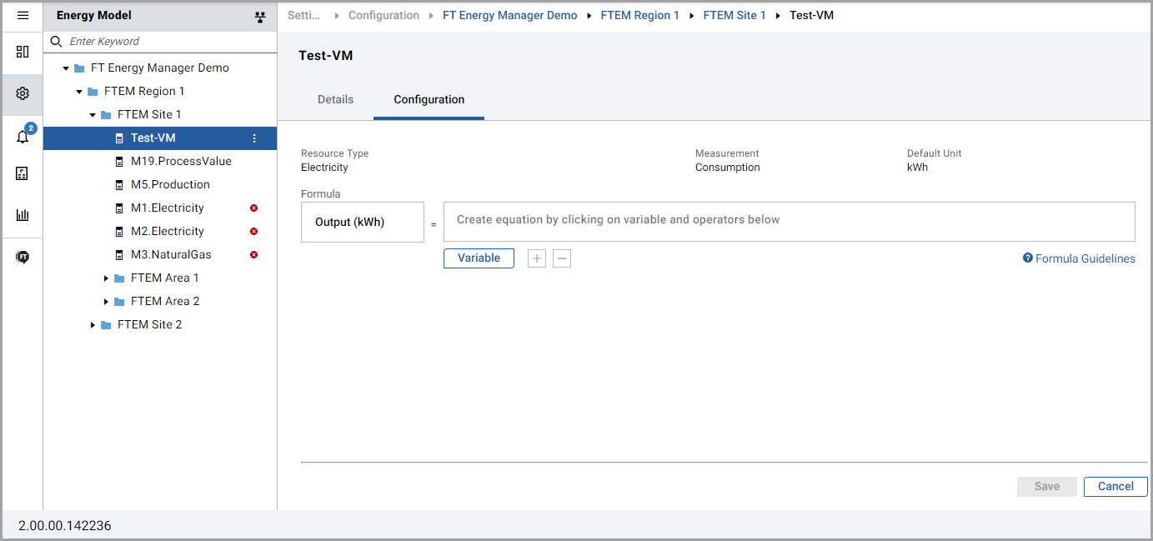Go to FTEM Site 1 breadcrumb
This screenshot has width=1153, height=541.
pyautogui.click(x=734, y=15)
